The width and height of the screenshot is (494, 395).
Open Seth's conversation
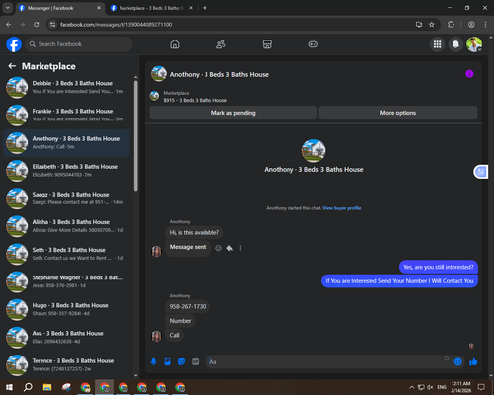tap(67, 254)
